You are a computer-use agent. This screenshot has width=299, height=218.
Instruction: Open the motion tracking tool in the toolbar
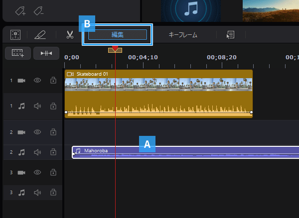(x=15, y=35)
